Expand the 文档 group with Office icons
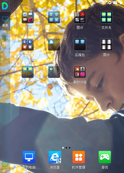 (28, 45)
